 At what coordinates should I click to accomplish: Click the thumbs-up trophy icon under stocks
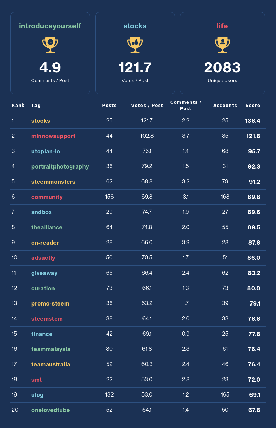pyautogui.click(x=135, y=45)
